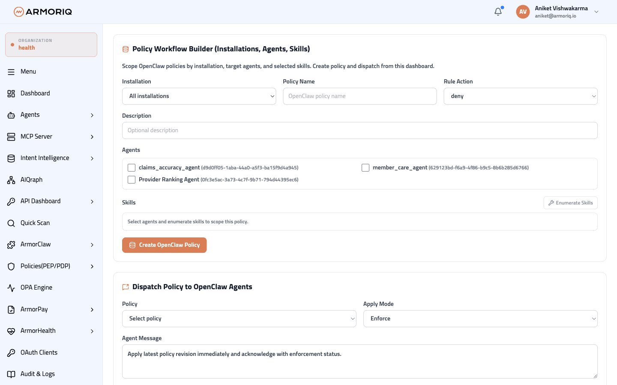Click the Optional description input field
The width and height of the screenshot is (617, 385).
pyautogui.click(x=360, y=130)
